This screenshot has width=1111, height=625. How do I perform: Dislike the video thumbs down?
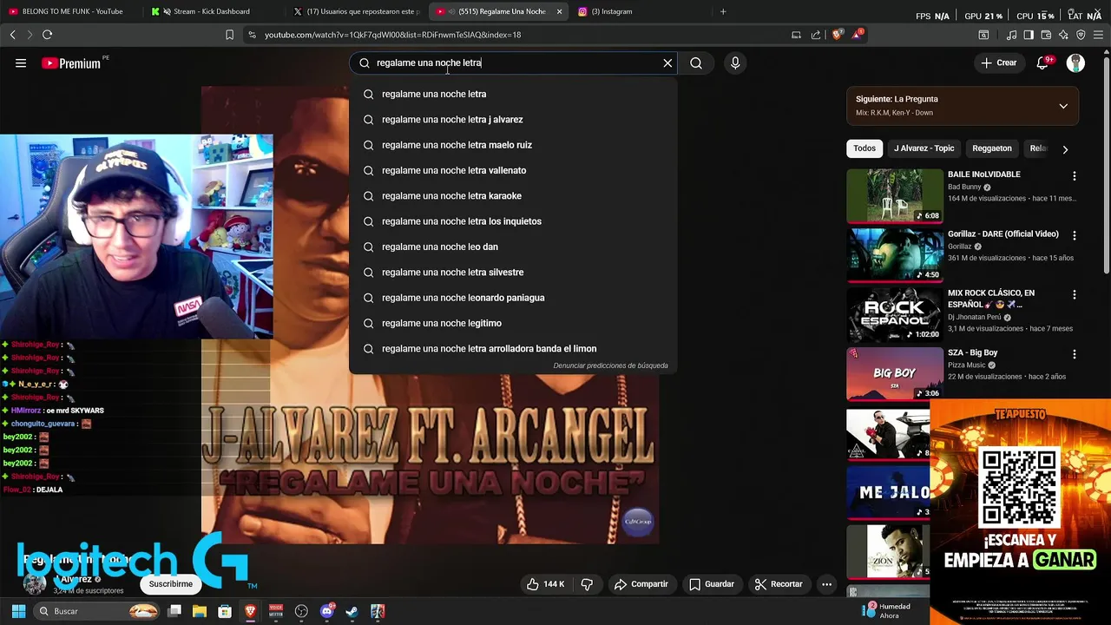pos(587,584)
